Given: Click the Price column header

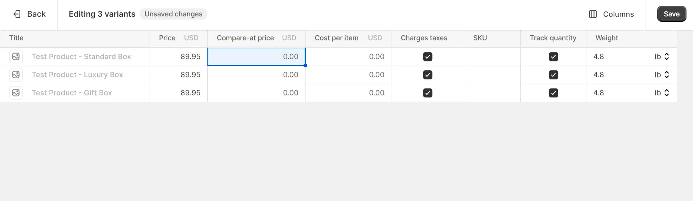Looking at the screenshot, I should (x=167, y=38).
